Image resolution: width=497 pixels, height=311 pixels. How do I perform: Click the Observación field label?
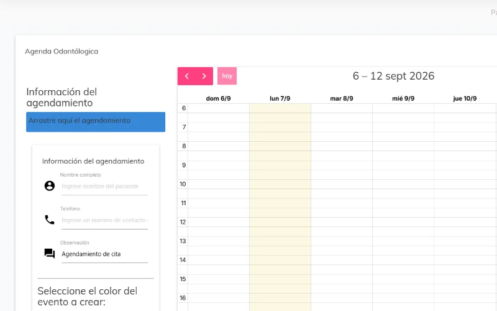pos(75,243)
